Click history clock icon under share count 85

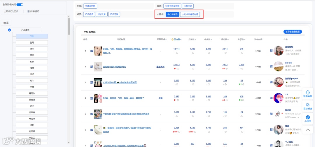click(243, 85)
